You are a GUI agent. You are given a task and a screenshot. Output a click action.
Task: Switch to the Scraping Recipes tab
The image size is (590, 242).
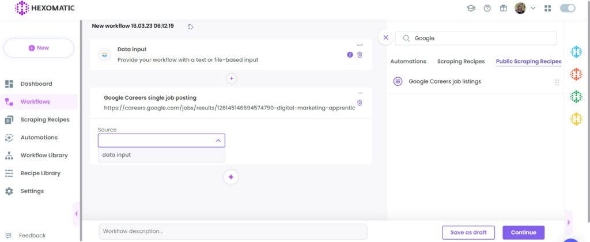(461, 61)
